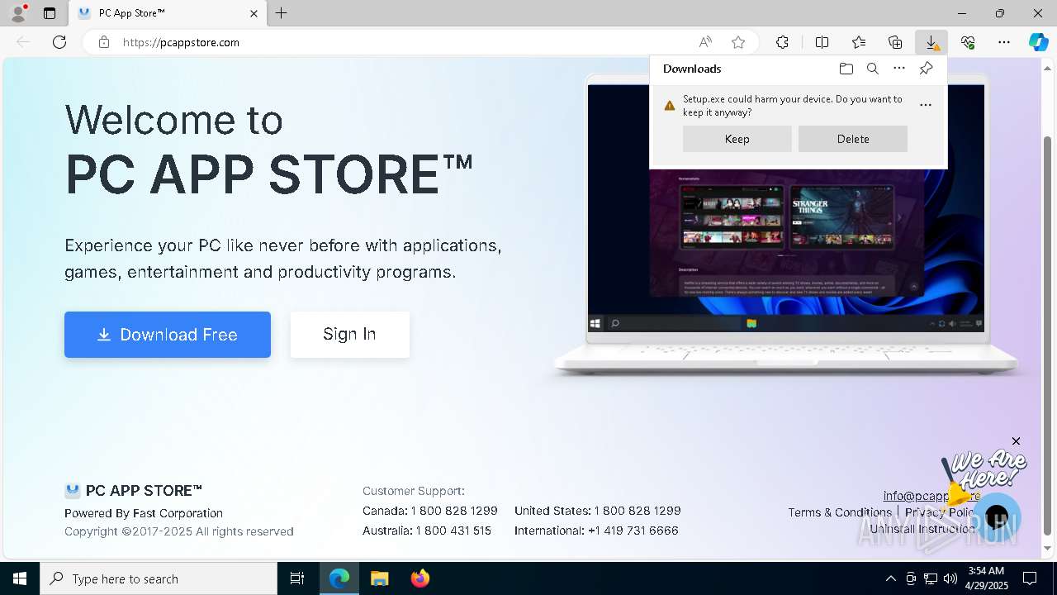The height and width of the screenshot is (595, 1057).
Task: Open the Extensions puzzle icon
Action: (x=782, y=42)
